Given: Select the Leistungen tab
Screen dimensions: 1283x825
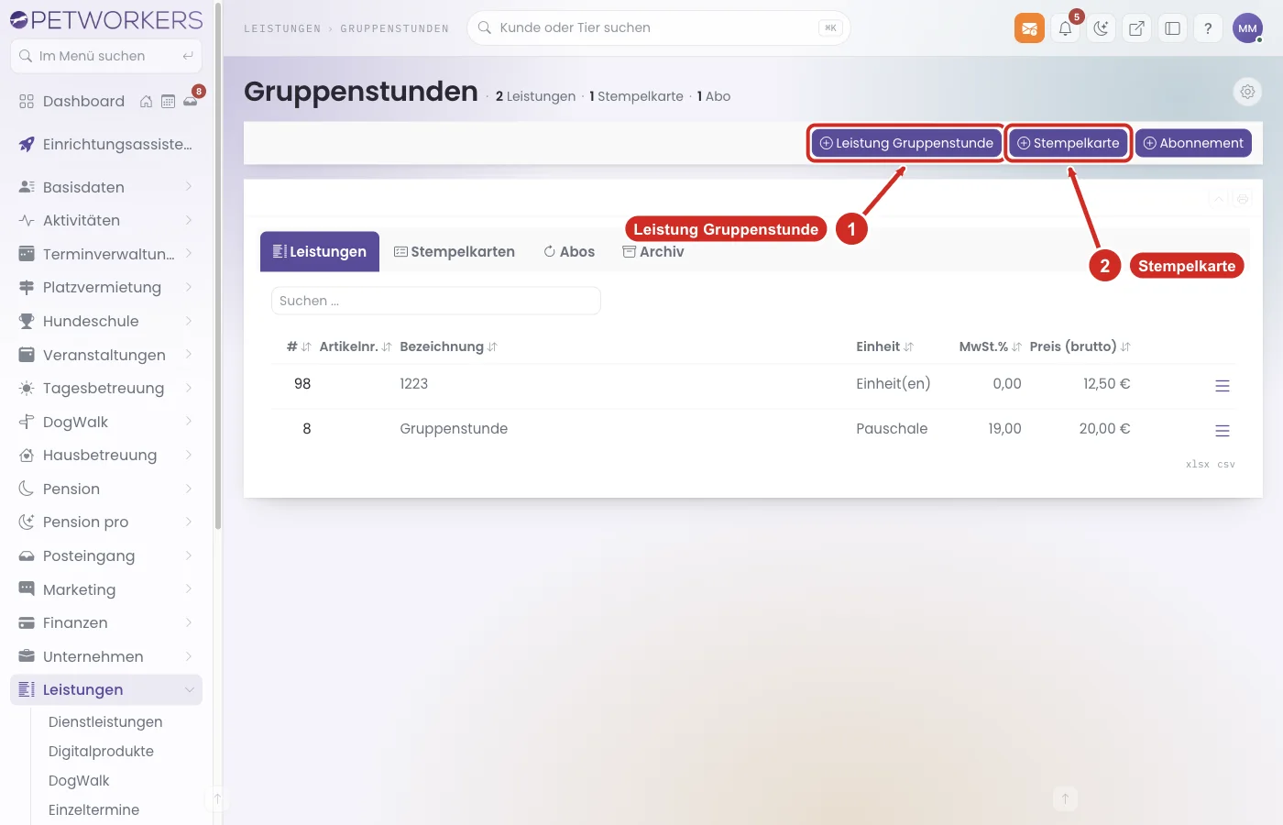Looking at the screenshot, I should pyautogui.click(x=320, y=252).
